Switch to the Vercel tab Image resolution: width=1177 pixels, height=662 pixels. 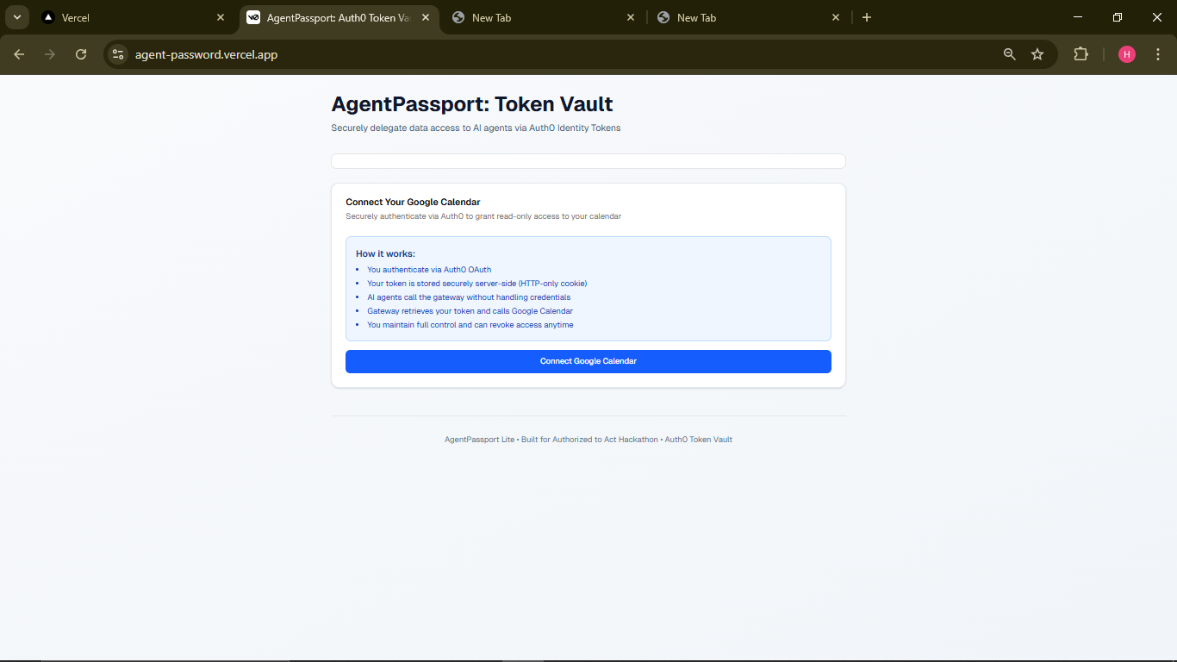134,17
